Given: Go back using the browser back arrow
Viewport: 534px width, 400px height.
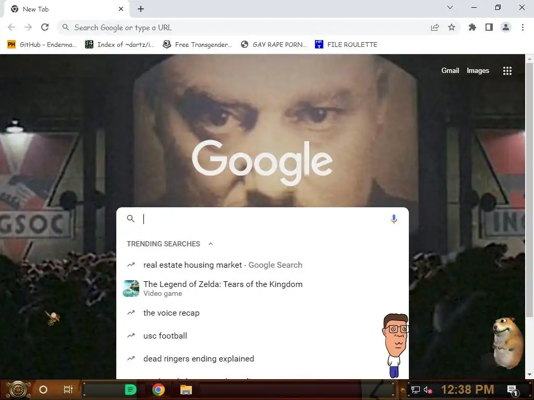Looking at the screenshot, I should tap(11, 27).
